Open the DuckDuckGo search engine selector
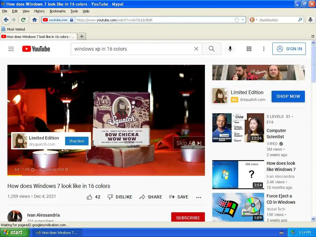Screen dimensions: 316x237 tap(253, 20)
